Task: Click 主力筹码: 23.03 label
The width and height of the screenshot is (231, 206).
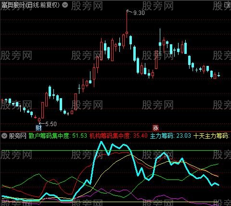Action: tap(170, 136)
